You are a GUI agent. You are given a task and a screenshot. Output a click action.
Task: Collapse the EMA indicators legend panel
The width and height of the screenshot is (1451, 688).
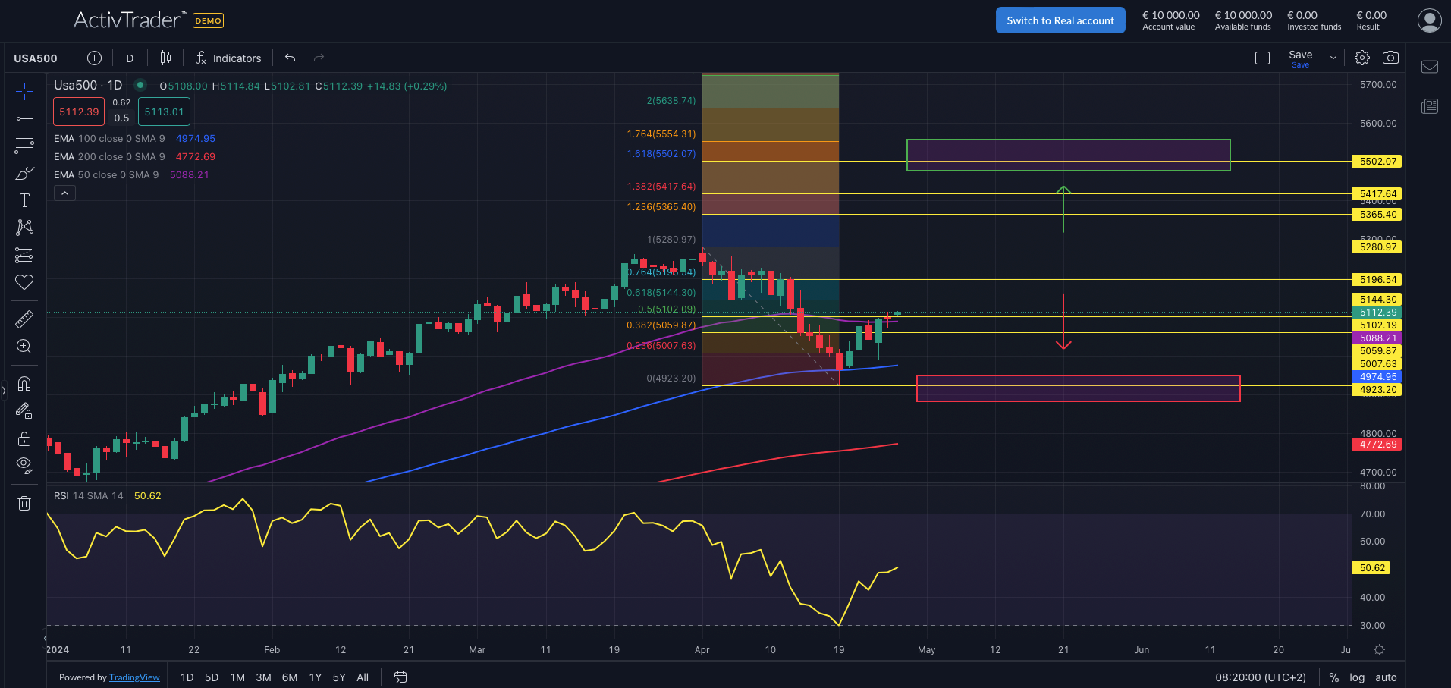[64, 192]
